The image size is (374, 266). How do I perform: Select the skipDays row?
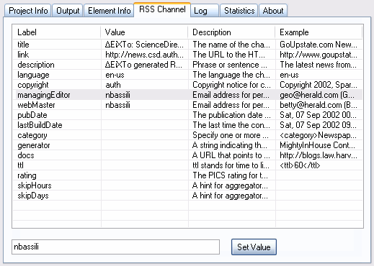click(x=187, y=196)
